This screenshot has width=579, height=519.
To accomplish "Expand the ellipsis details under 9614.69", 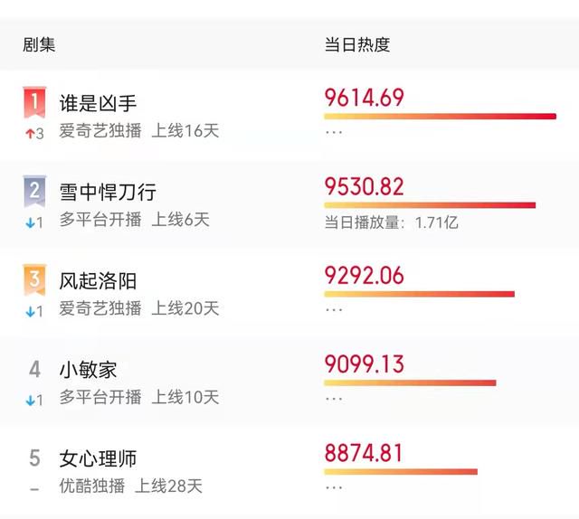I will pos(334,132).
